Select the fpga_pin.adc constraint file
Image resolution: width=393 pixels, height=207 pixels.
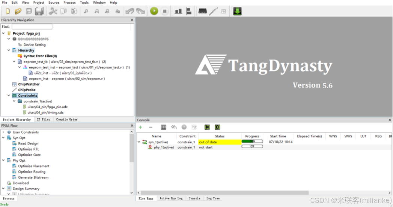click(48, 107)
